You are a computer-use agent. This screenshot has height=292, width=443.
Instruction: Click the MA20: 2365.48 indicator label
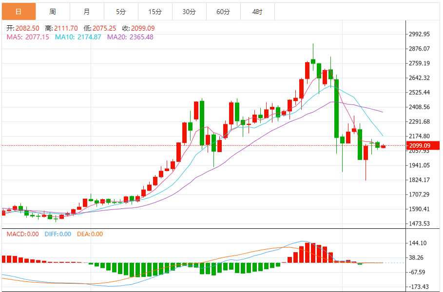coord(130,37)
